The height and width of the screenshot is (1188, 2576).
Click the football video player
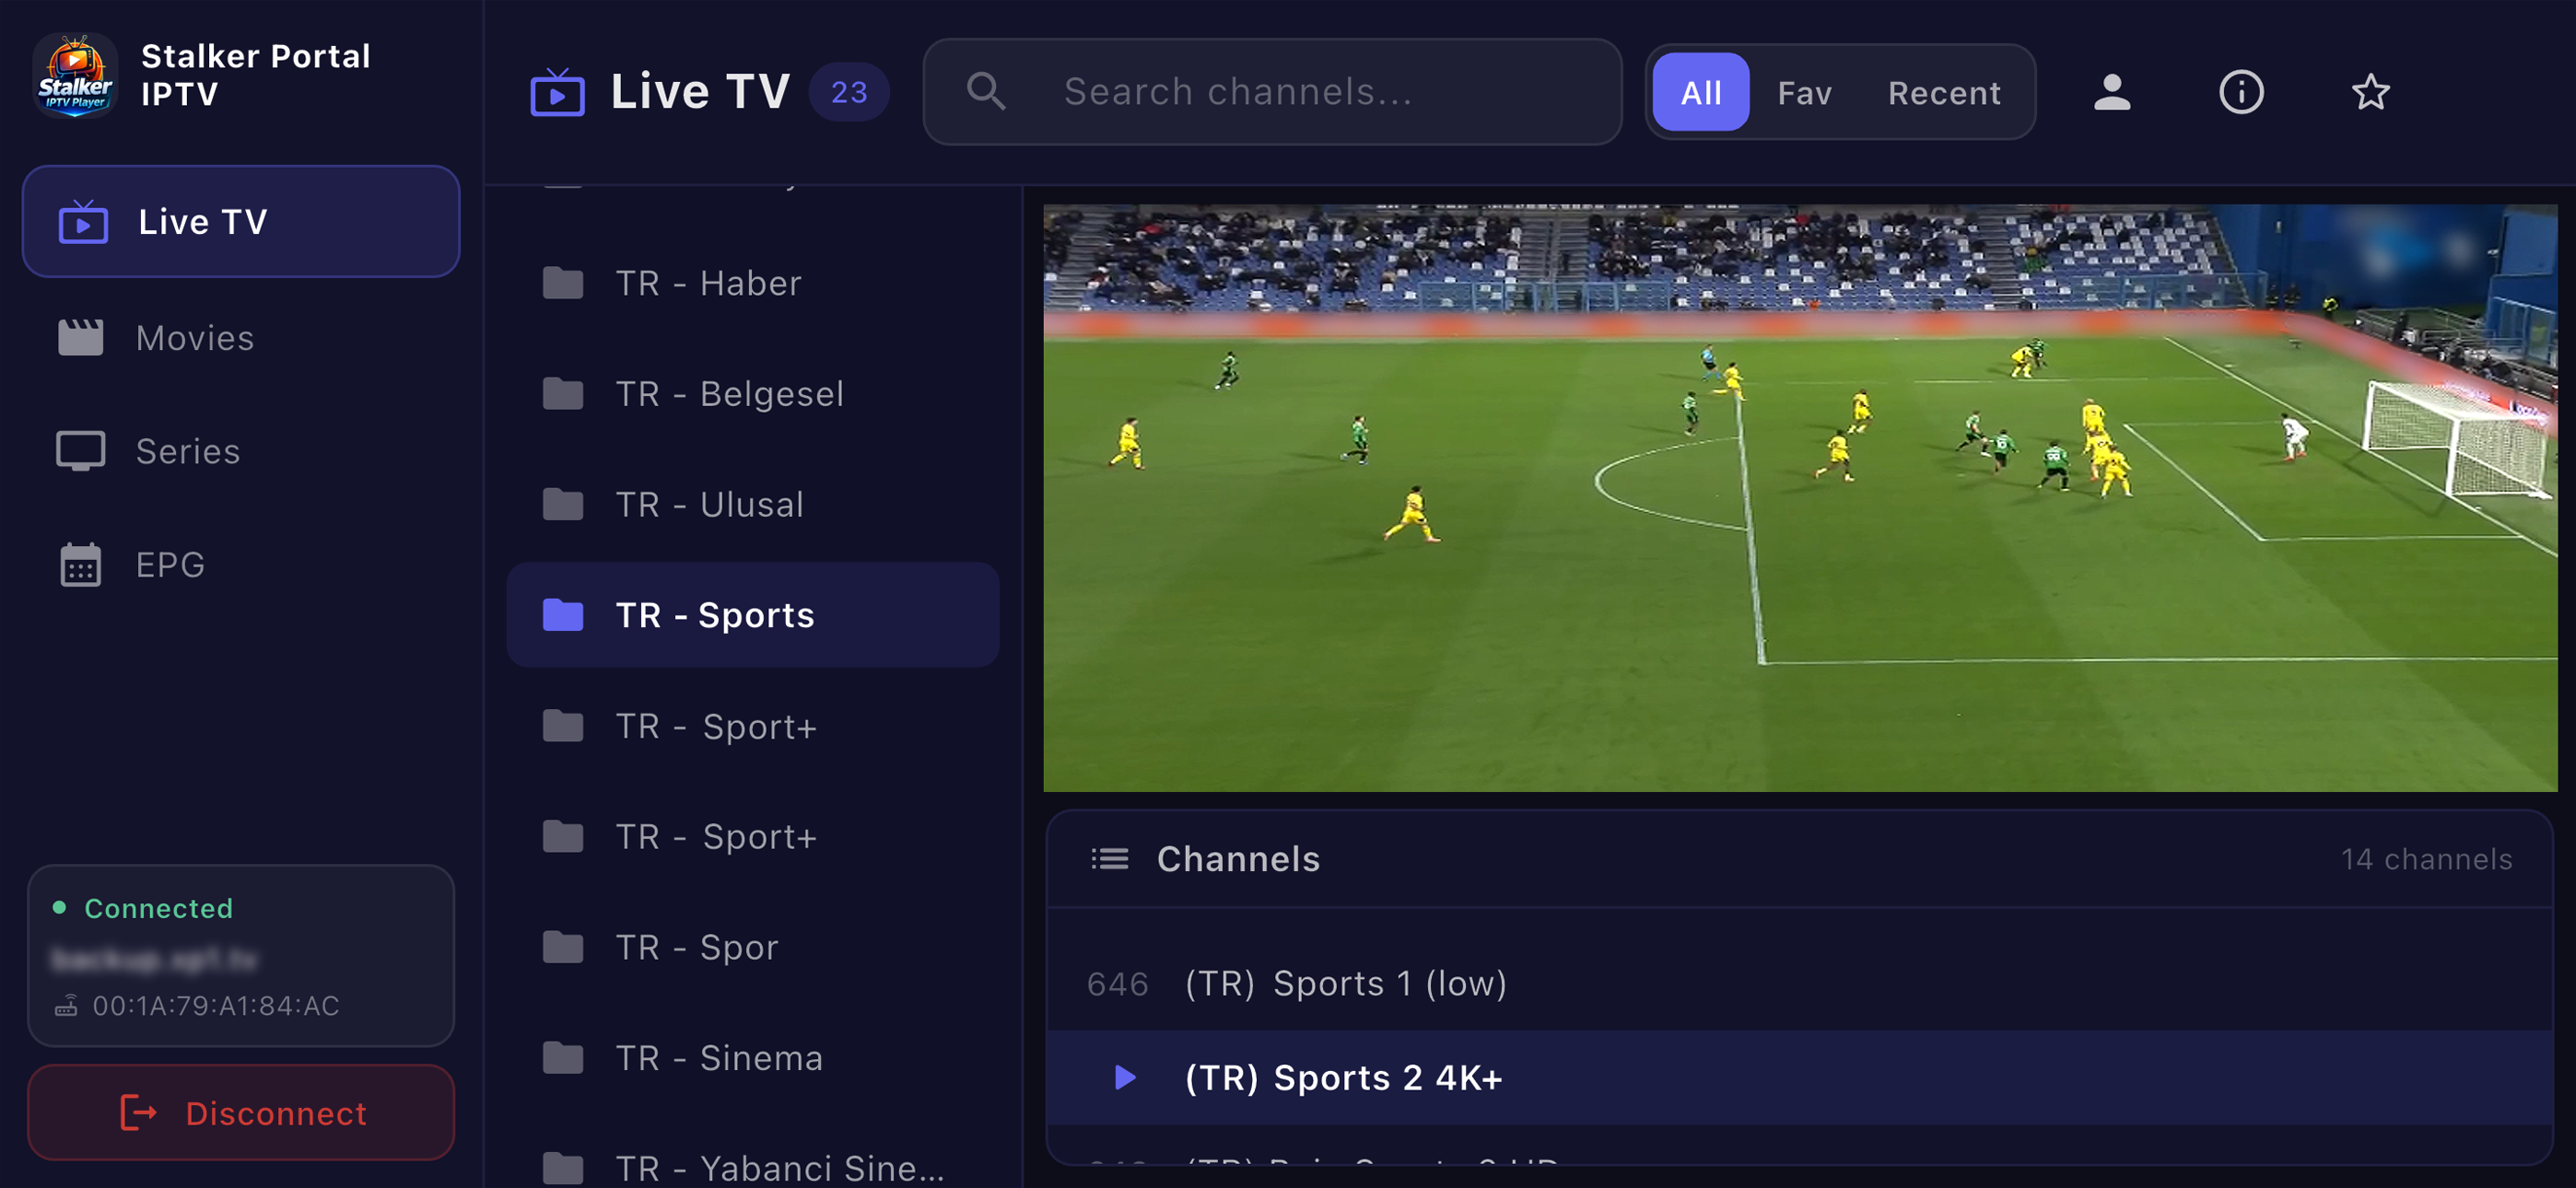1800,498
